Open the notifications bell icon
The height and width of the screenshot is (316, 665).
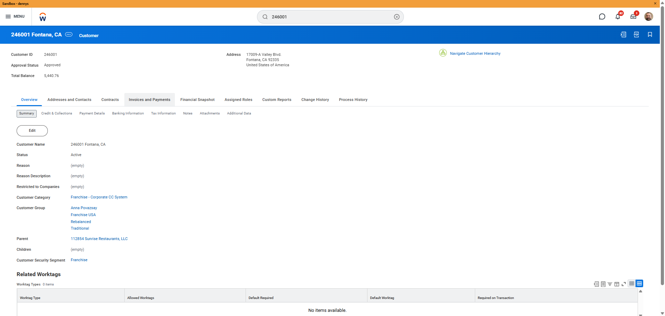[618, 17]
